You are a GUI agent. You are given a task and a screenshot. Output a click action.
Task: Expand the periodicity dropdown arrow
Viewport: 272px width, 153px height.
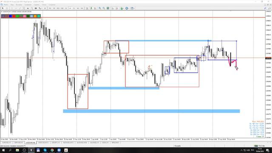tap(129, 8)
